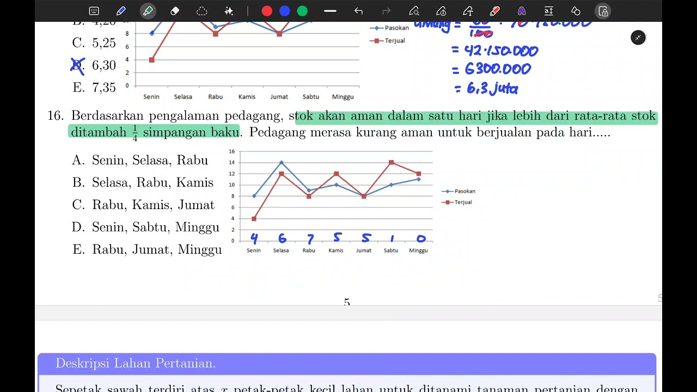Viewport: 697px width, 392px height.
Task: Select the green highlighter tool
Action: [148, 11]
